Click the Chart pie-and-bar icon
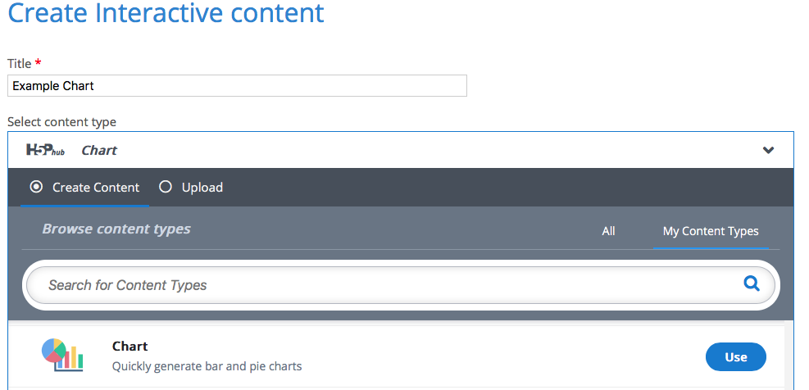The height and width of the screenshot is (390, 809). pos(62,355)
